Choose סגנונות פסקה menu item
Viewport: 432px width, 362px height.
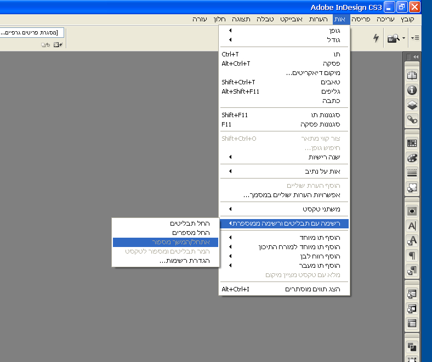[x=284, y=124]
